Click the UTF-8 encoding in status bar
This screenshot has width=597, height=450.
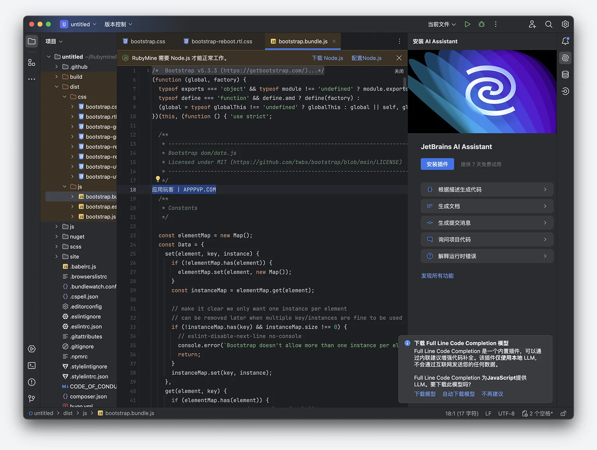pyautogui.click(x=506, y=413)
